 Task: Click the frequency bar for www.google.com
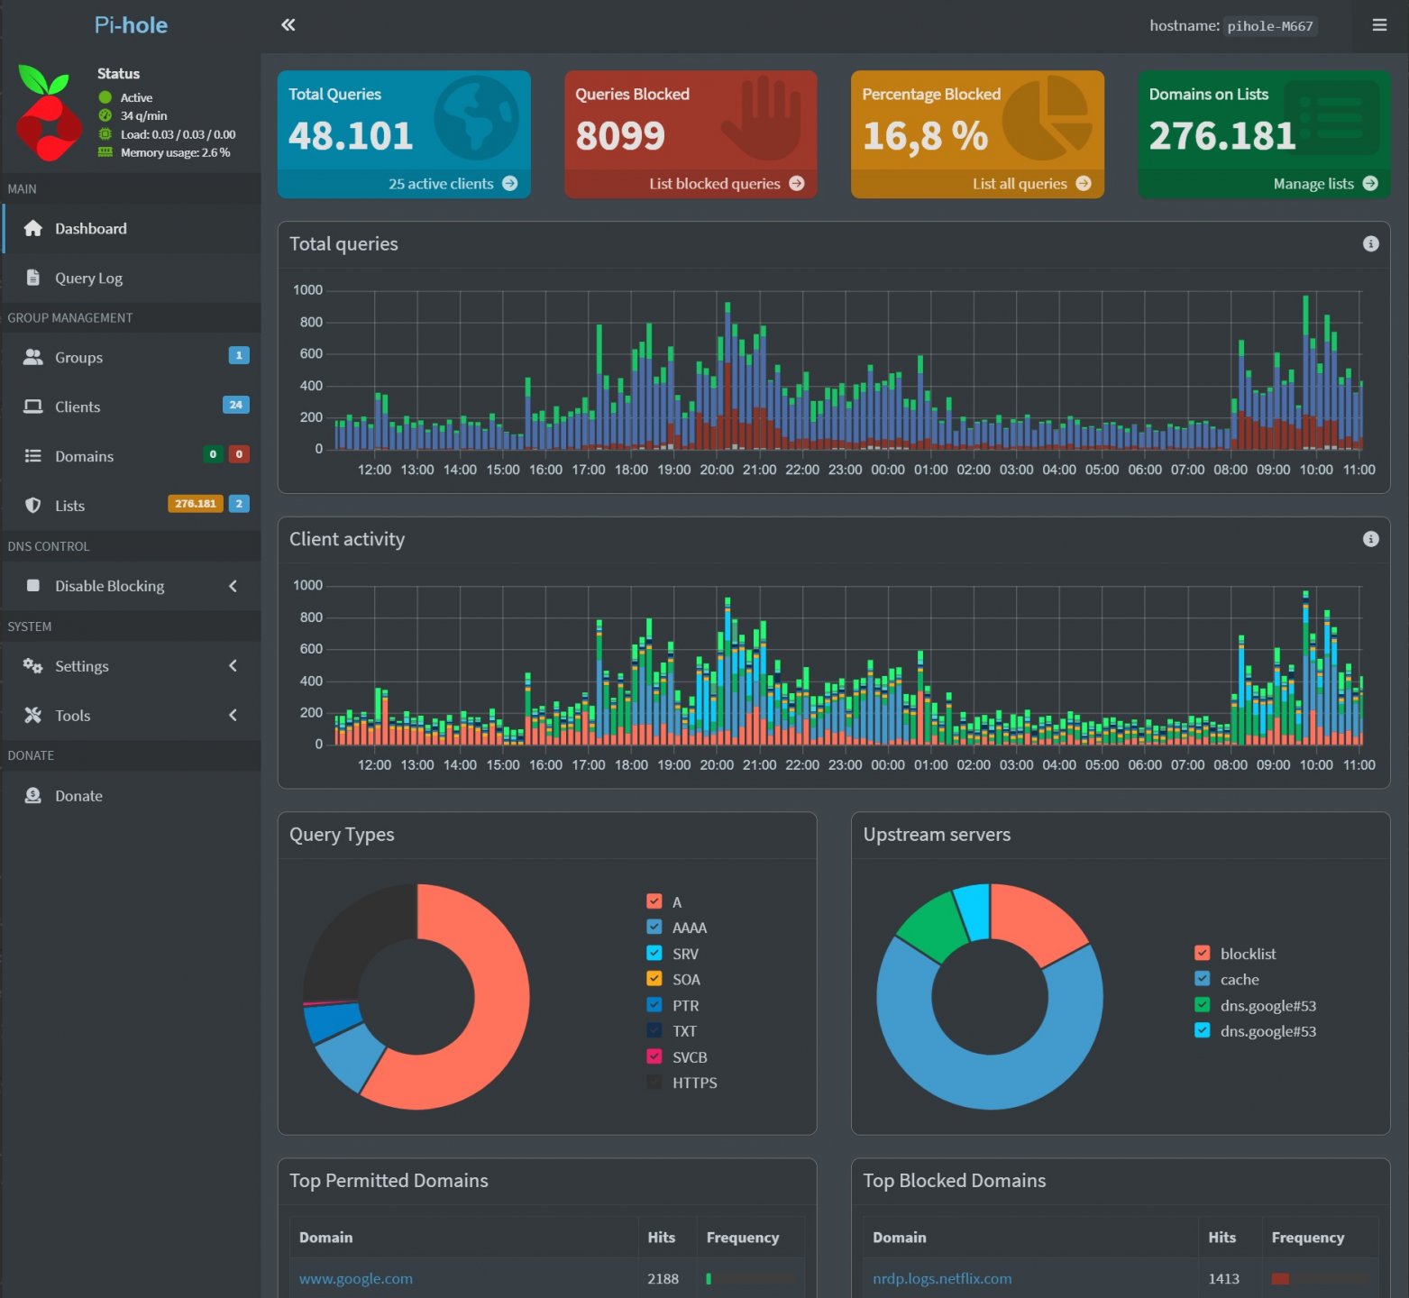coord(751,1279)
